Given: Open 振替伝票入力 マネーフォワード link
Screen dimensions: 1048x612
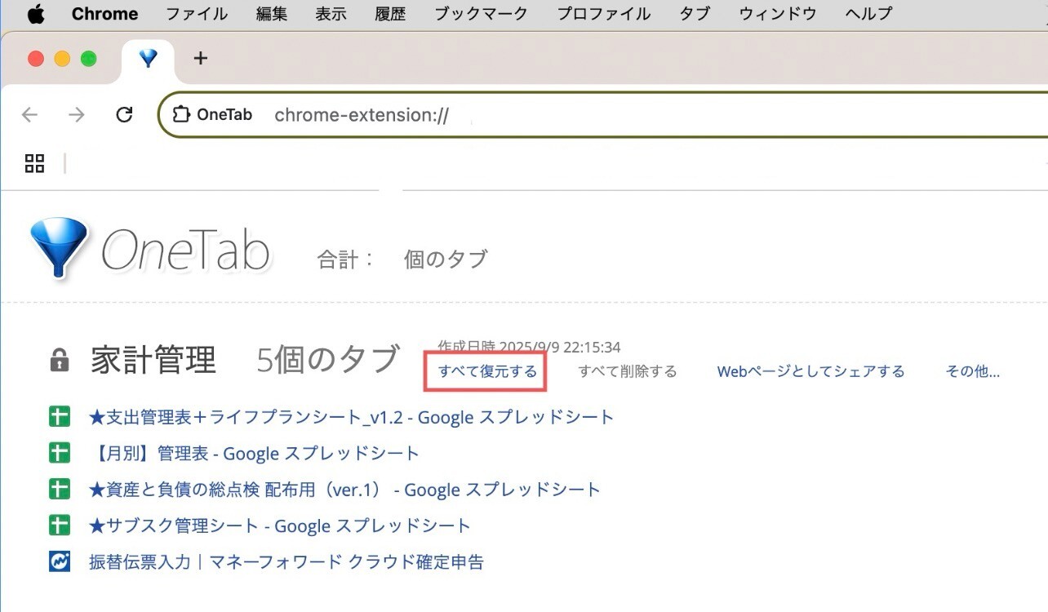Looking at the screenshot, I should tap(286, 561).
